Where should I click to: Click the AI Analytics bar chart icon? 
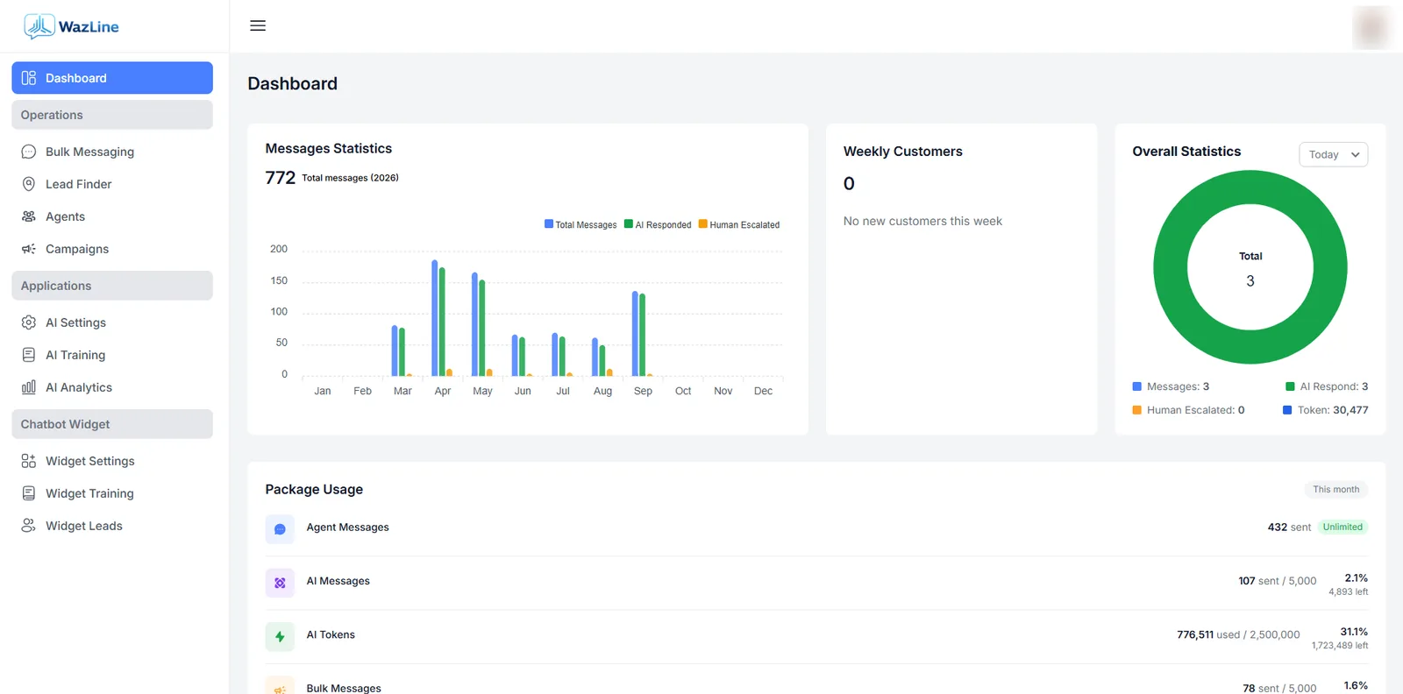tap(29, 387)
